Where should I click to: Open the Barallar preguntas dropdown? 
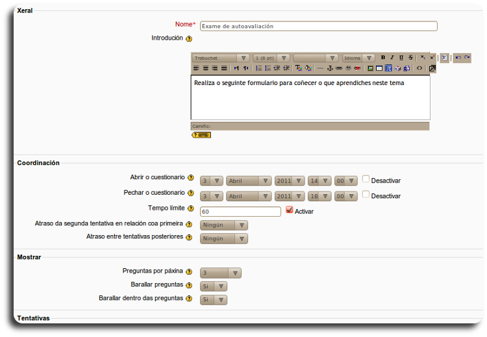click(214, 286)
